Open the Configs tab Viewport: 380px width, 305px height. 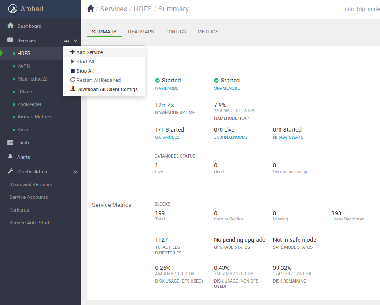(x=176, y=32)
